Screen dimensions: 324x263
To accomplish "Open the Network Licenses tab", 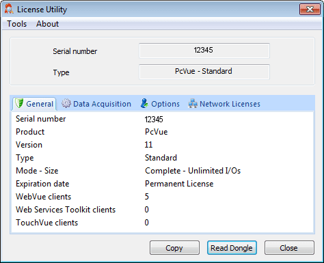I will tap(224, 104).
